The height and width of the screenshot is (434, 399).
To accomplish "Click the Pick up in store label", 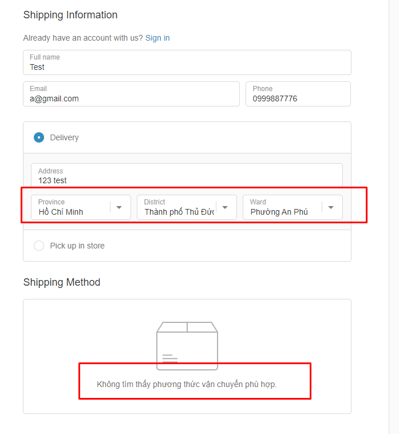I will [x=77, y=246].
